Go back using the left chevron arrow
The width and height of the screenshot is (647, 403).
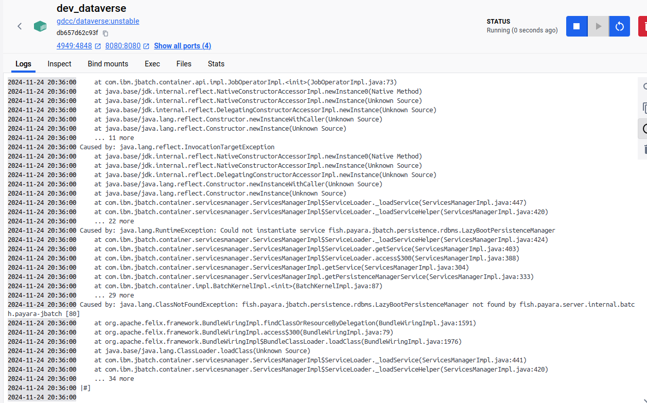click(x=20, y=26)
